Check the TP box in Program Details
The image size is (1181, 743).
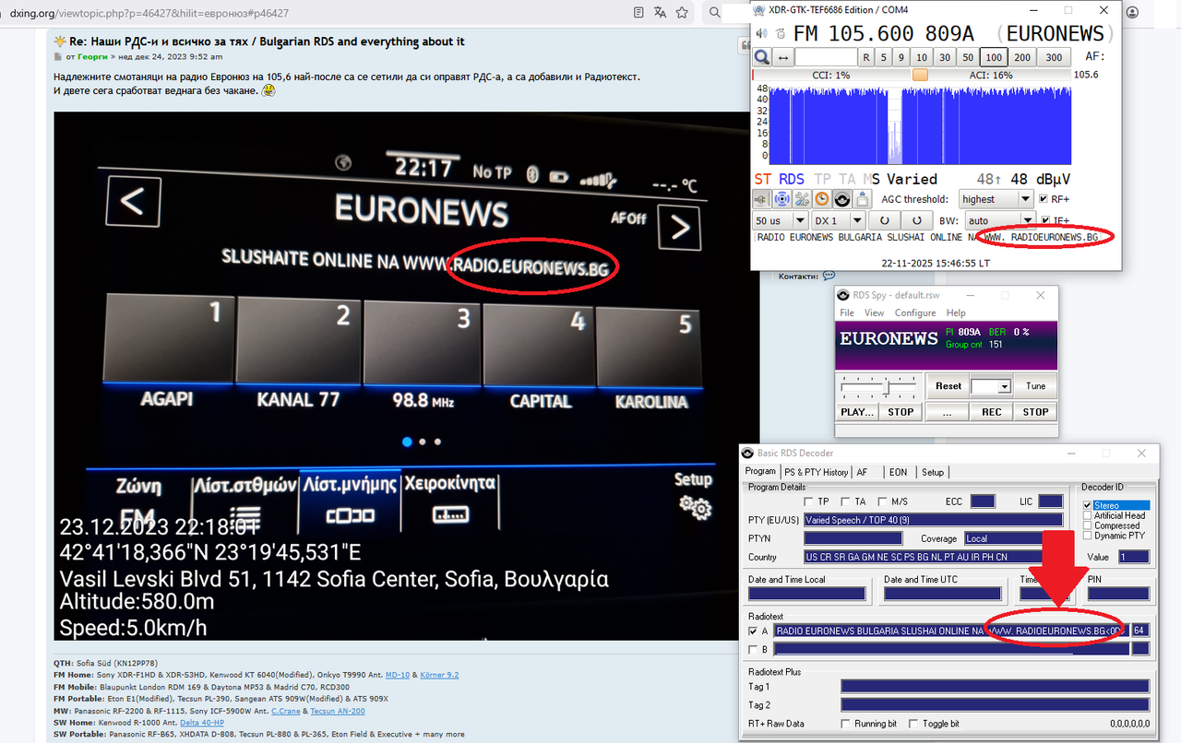809,501
